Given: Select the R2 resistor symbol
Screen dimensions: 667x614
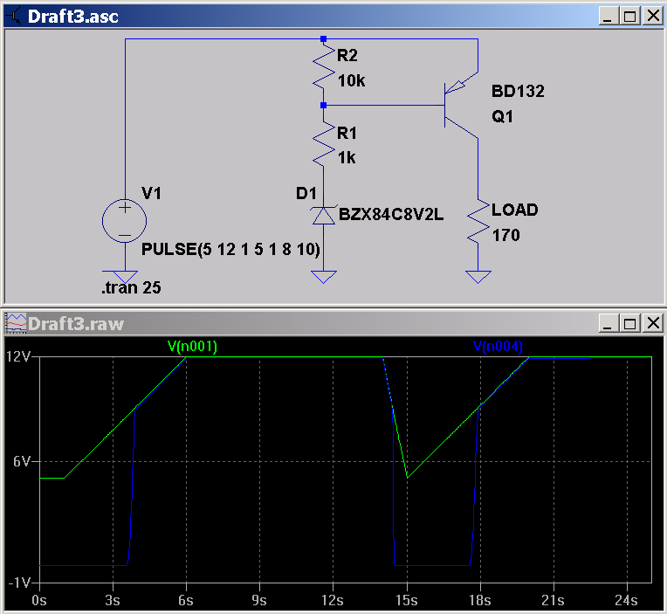Looking at the screenshot, I should 324,67.
